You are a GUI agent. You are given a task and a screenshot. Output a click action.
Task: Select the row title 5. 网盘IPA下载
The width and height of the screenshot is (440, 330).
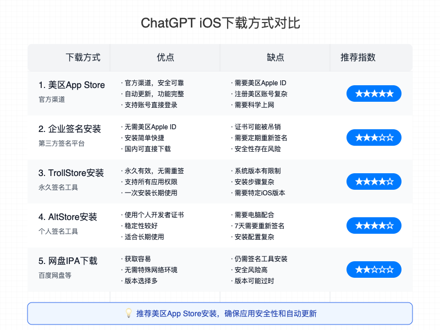tap(68, 261)
